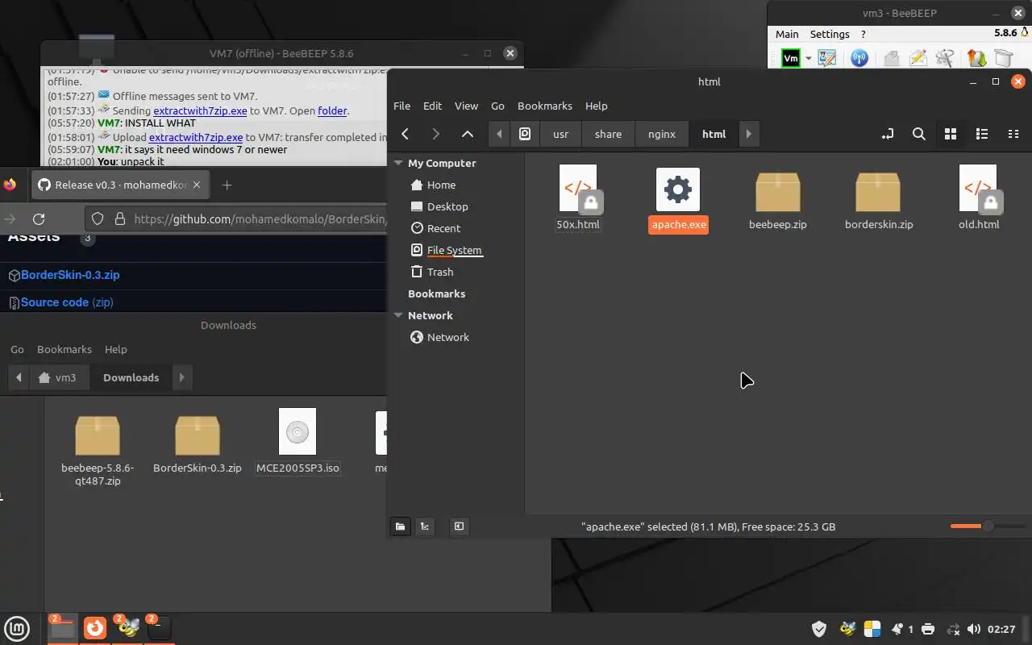
Task: Click file transfer arrows icon in BeeBEEP
Action: pos(976,58)
